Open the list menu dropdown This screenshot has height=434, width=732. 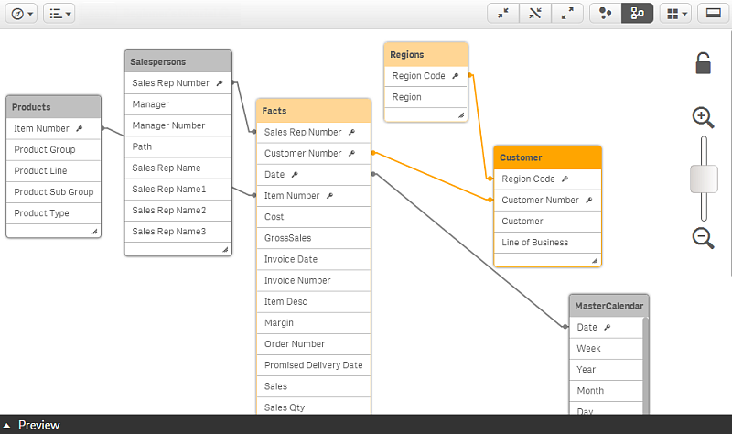[59, 14]
